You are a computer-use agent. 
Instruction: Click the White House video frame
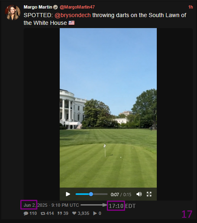[x=108, y=108]
